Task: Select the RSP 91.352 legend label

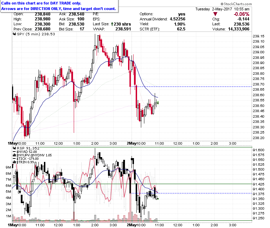Action: [28, 148]
